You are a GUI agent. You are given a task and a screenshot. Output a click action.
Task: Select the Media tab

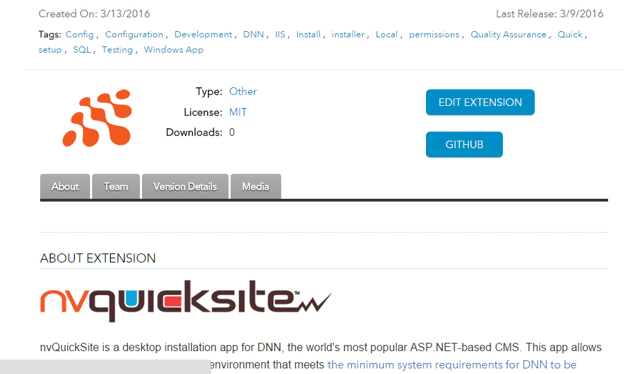(x=256, y=186)
